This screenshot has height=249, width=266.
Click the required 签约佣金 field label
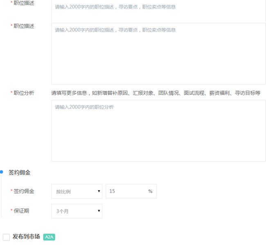(x=24, y=191)
